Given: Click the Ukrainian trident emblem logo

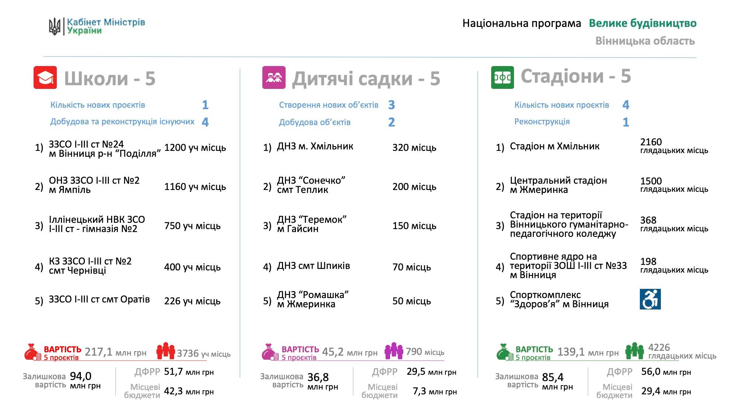Looking at the screenshot, I should [x=55, y=27].
